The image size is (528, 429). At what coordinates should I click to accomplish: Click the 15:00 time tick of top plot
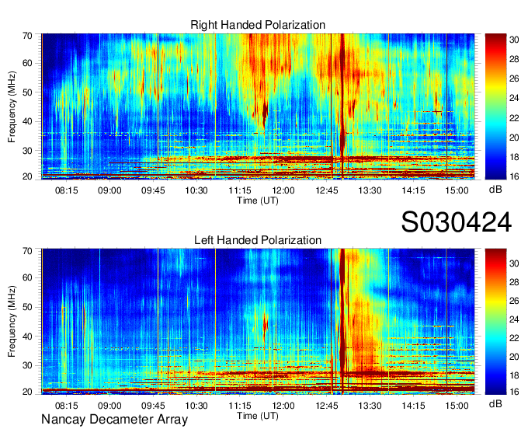coord(457,190)
